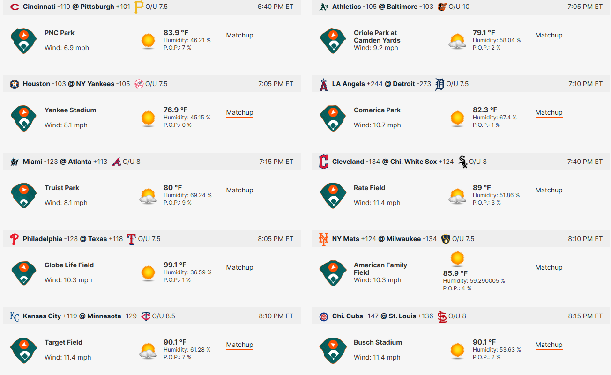Open Matchup link for Comerica Park game
Image resolution: width=611 pixels, height=375 pixels.
[x=549, y=113]
